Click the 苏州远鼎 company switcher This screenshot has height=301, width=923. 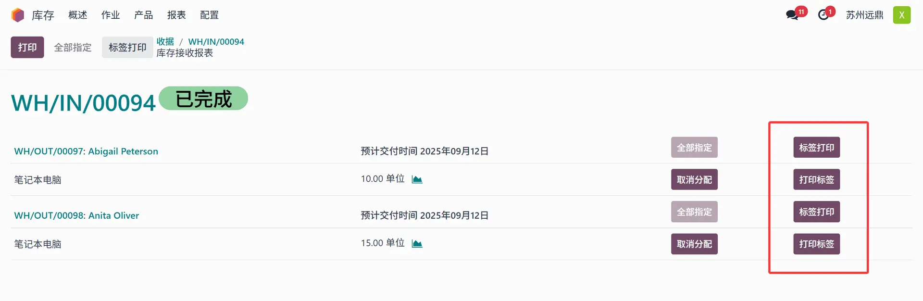click(864, 15)
